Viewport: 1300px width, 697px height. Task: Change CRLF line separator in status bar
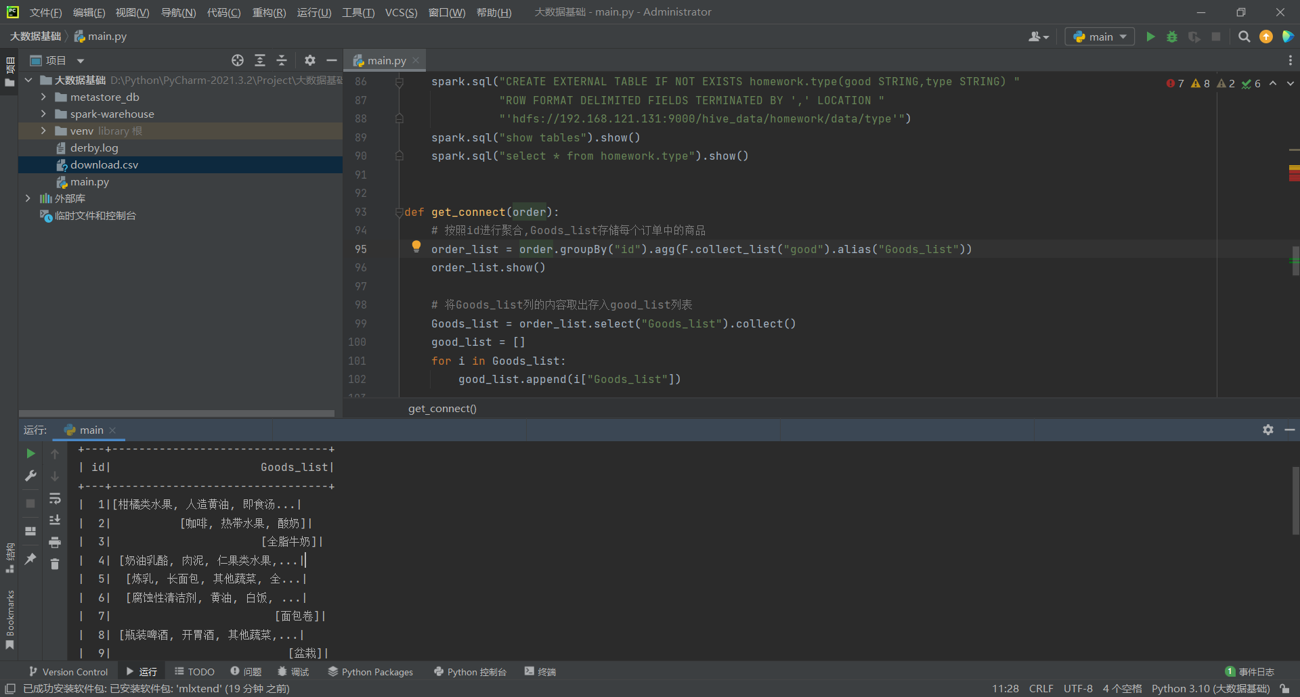(x=1041, y=688)
